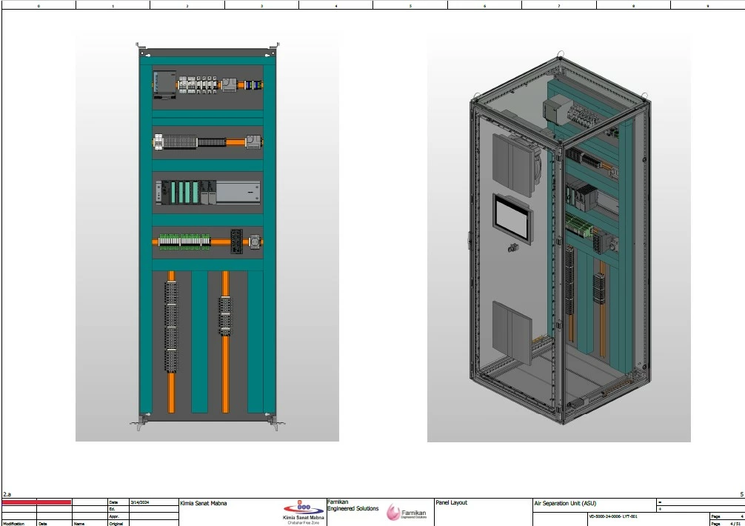Click the green terminal block row

point(184,242)
